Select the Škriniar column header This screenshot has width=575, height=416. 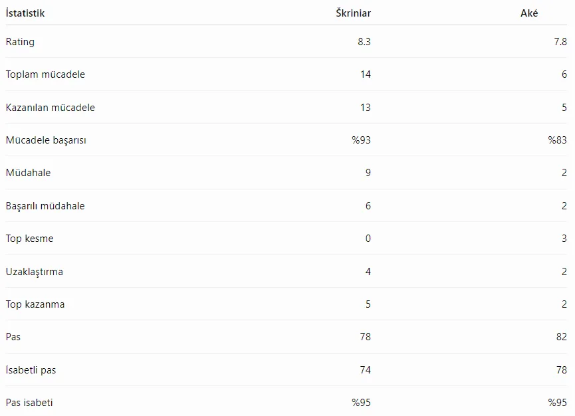[x=353, y=13]
